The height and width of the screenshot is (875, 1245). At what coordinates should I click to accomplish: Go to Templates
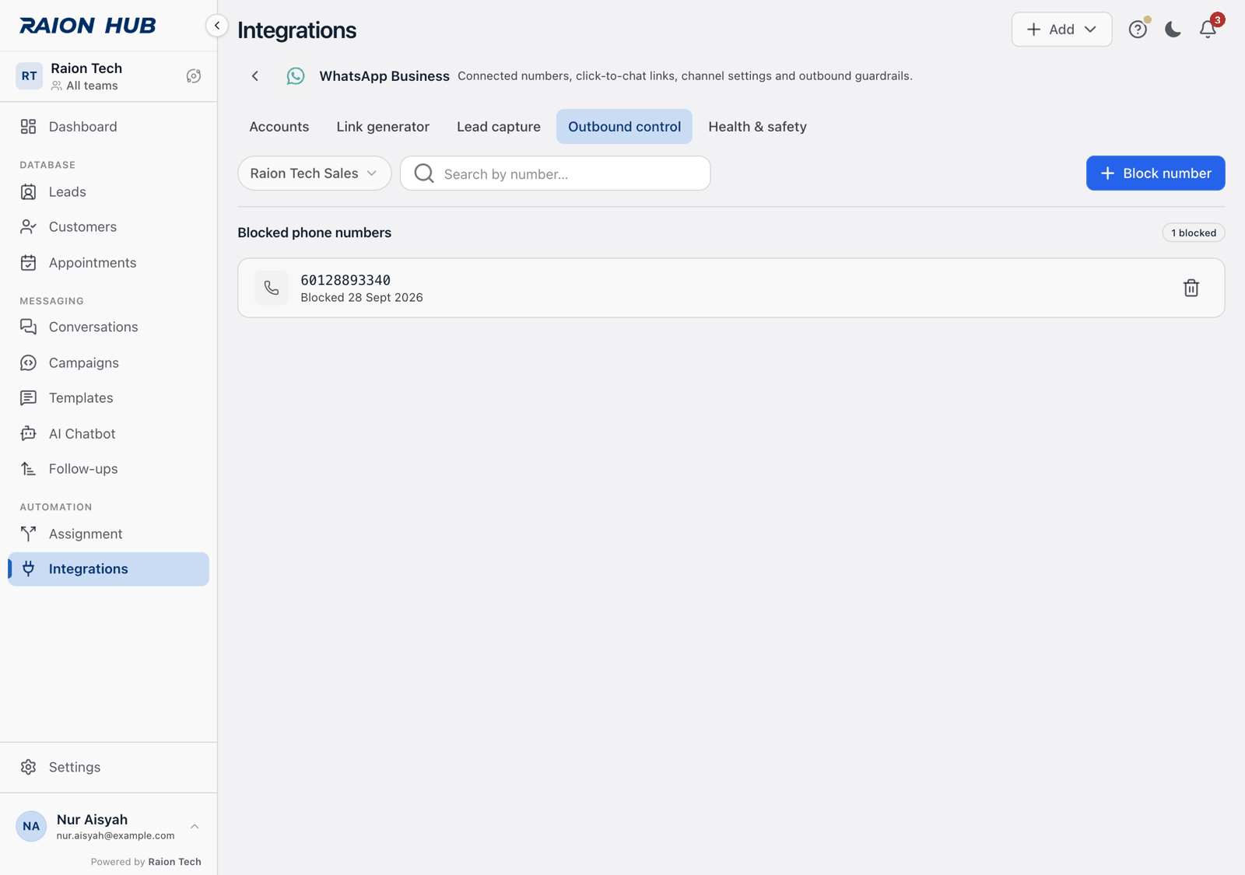tap(108, 398)
